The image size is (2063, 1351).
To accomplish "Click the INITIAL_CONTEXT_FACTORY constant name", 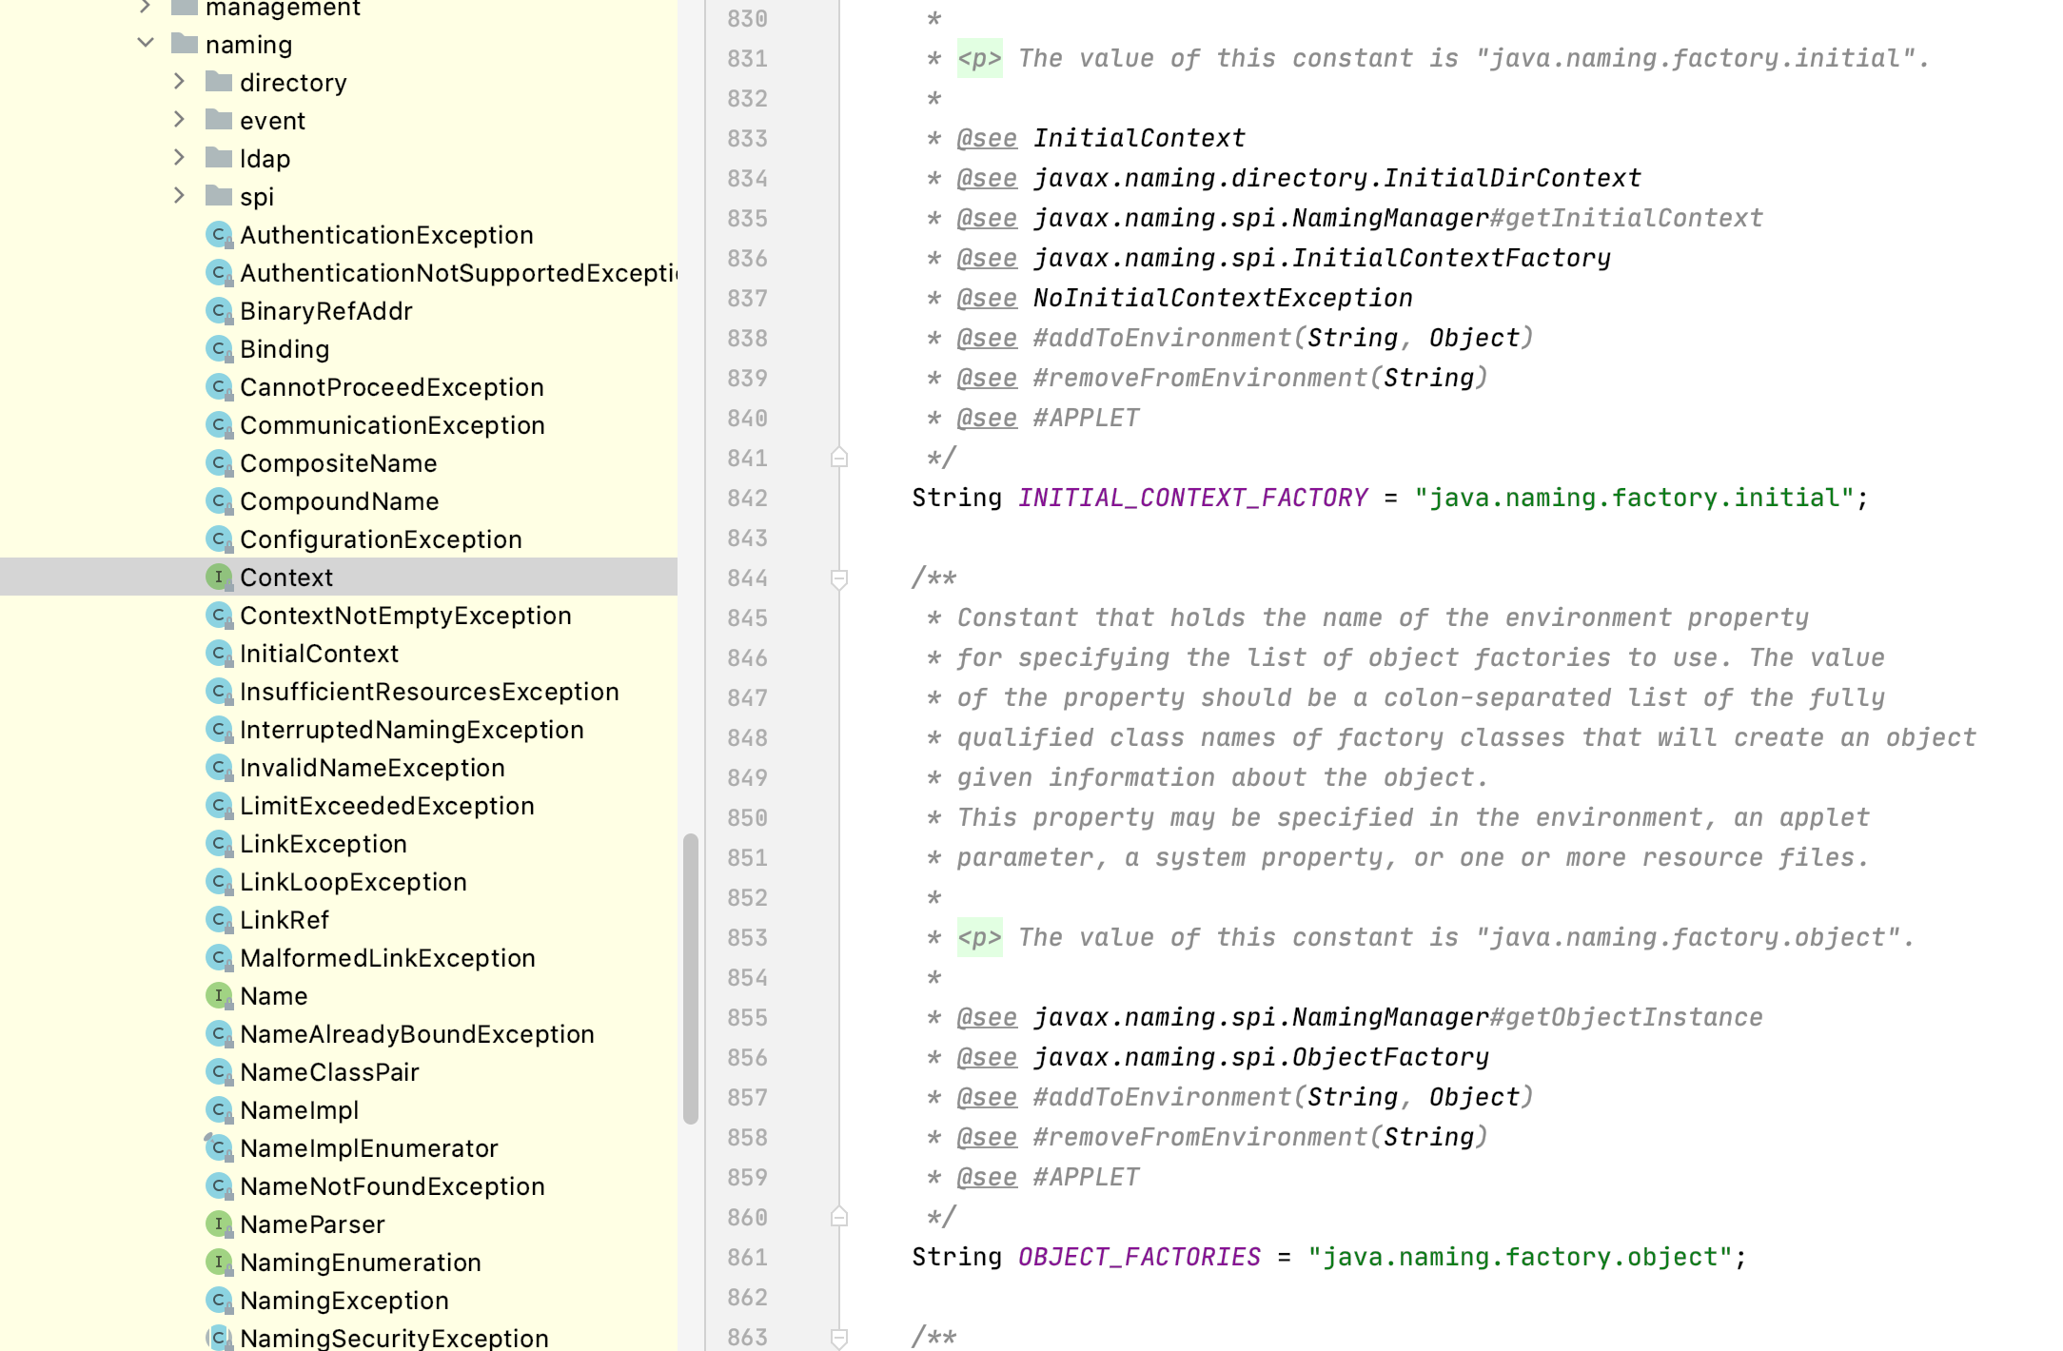I will pyautogui.click(x=1192, y=498).
